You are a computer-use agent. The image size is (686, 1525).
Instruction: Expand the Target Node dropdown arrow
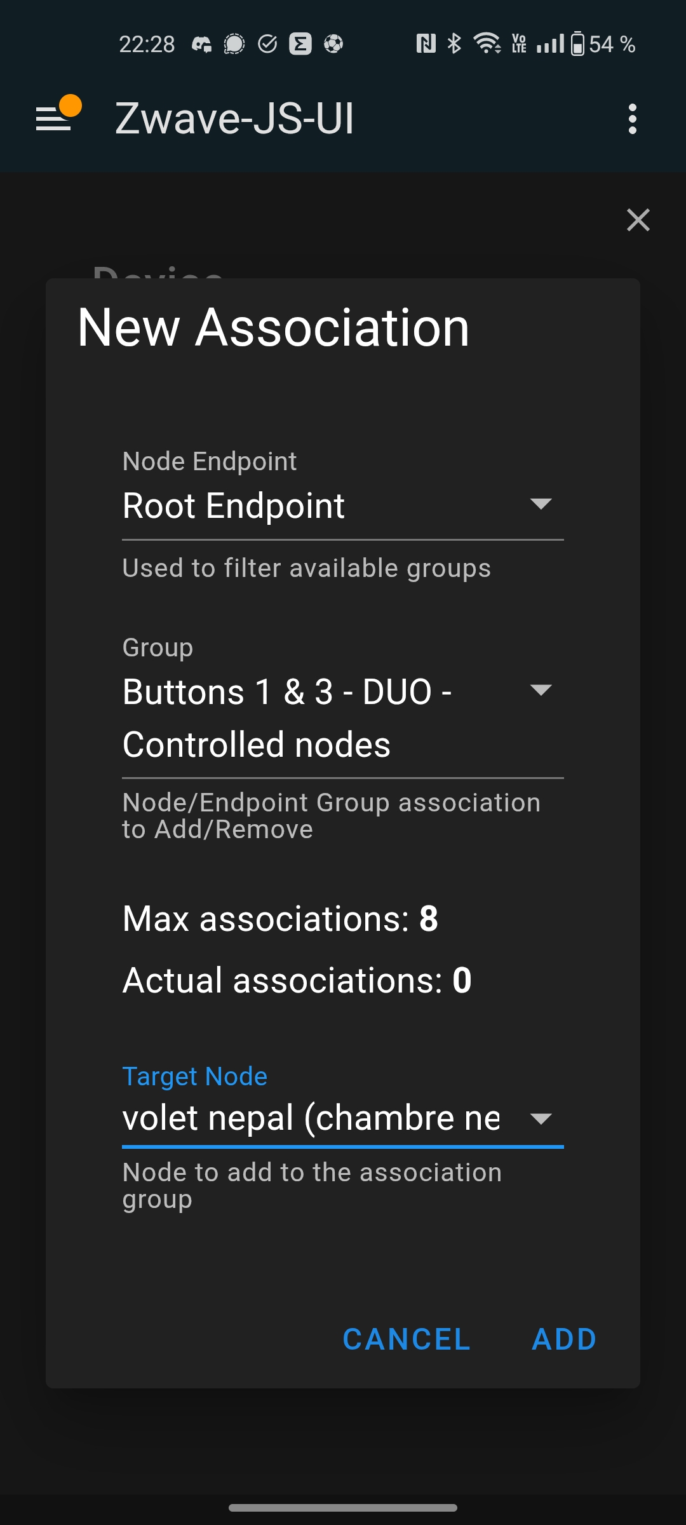click(541, 1118)
